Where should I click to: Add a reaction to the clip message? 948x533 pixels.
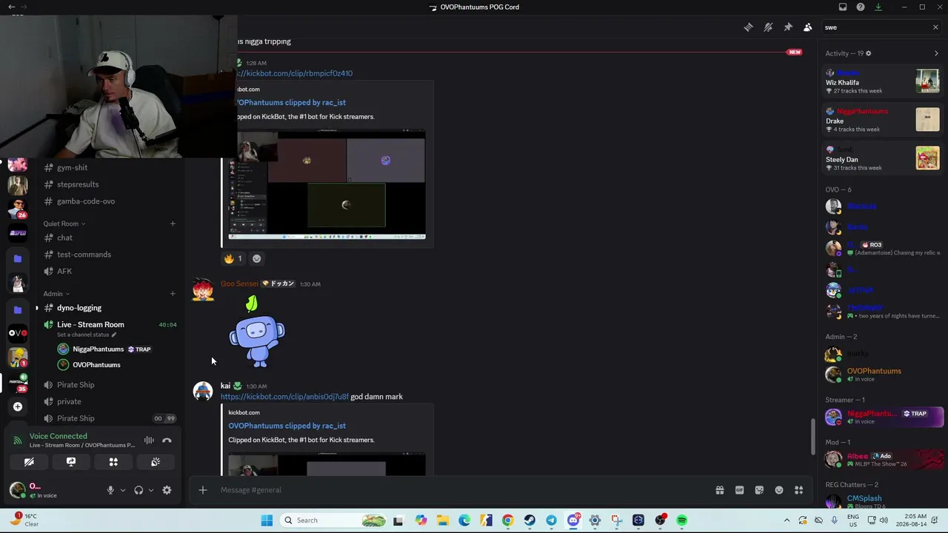pyautogui.click(x=257, y=258)
